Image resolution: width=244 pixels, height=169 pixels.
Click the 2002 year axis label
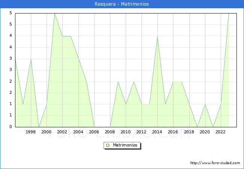pos(62,132)
